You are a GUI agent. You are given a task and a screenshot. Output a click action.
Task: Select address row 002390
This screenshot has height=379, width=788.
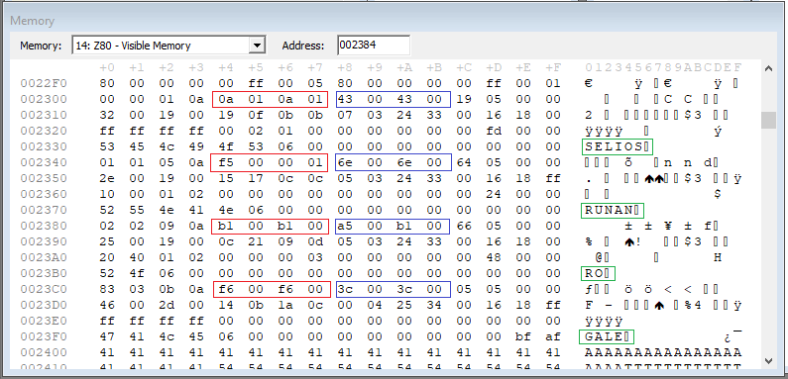(44, 241)
